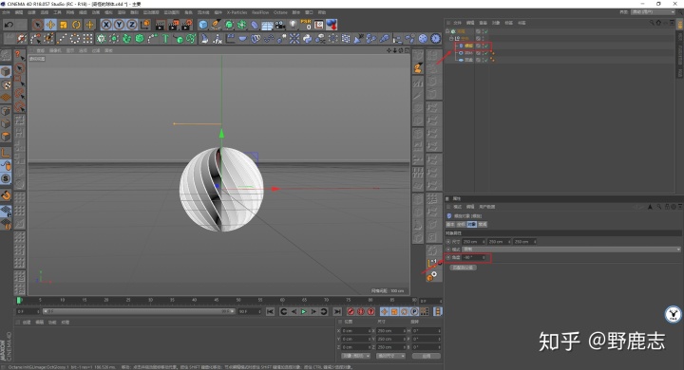Viewport: 684px width, 370px height.
Task: Collapse the top object hierarchy expander
Action: click(x=447, y=31)
